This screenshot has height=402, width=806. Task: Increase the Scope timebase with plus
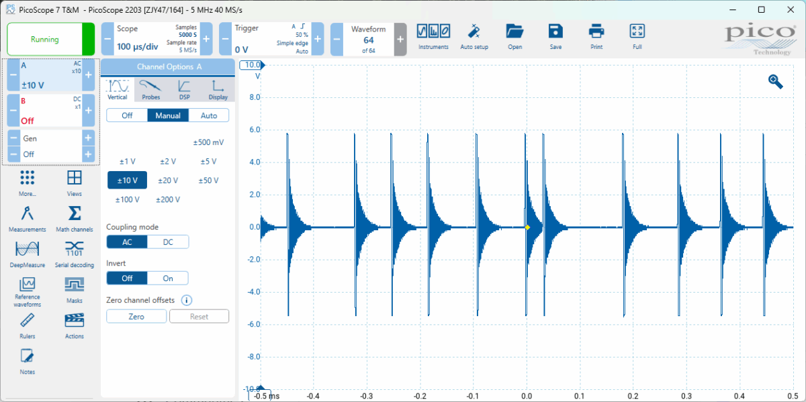tap(206, 40)
